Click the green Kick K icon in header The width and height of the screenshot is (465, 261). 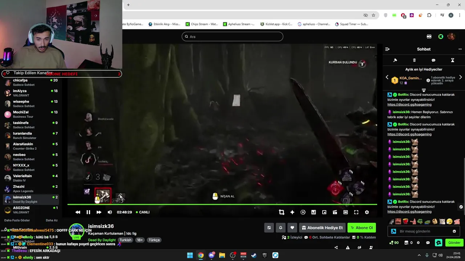pos(441,36)
